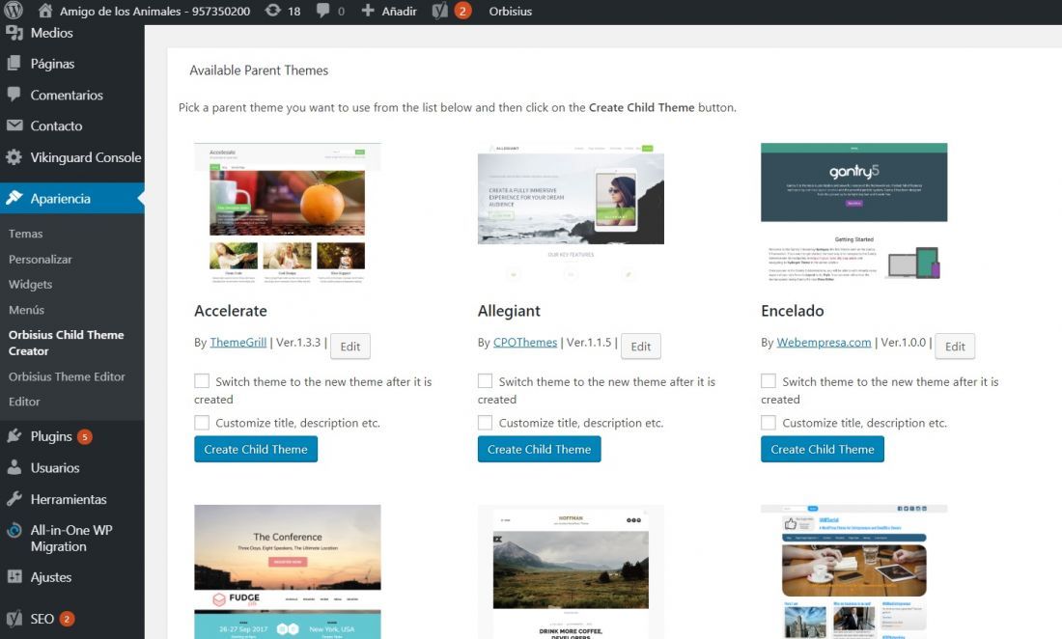Click Edit button for Accelerate theme
This screenshot has height=639, width=1062.
click(x=350, y=346)
